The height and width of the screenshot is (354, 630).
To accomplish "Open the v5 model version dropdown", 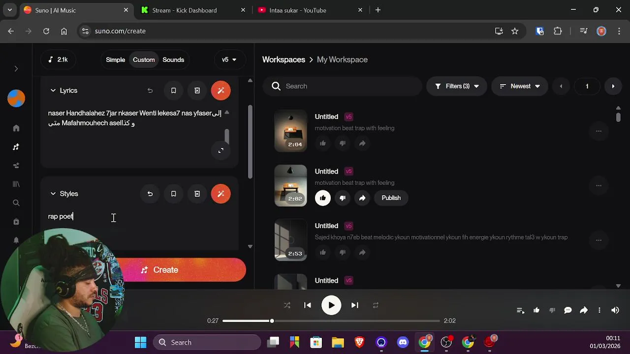I will tap(229, 59).
